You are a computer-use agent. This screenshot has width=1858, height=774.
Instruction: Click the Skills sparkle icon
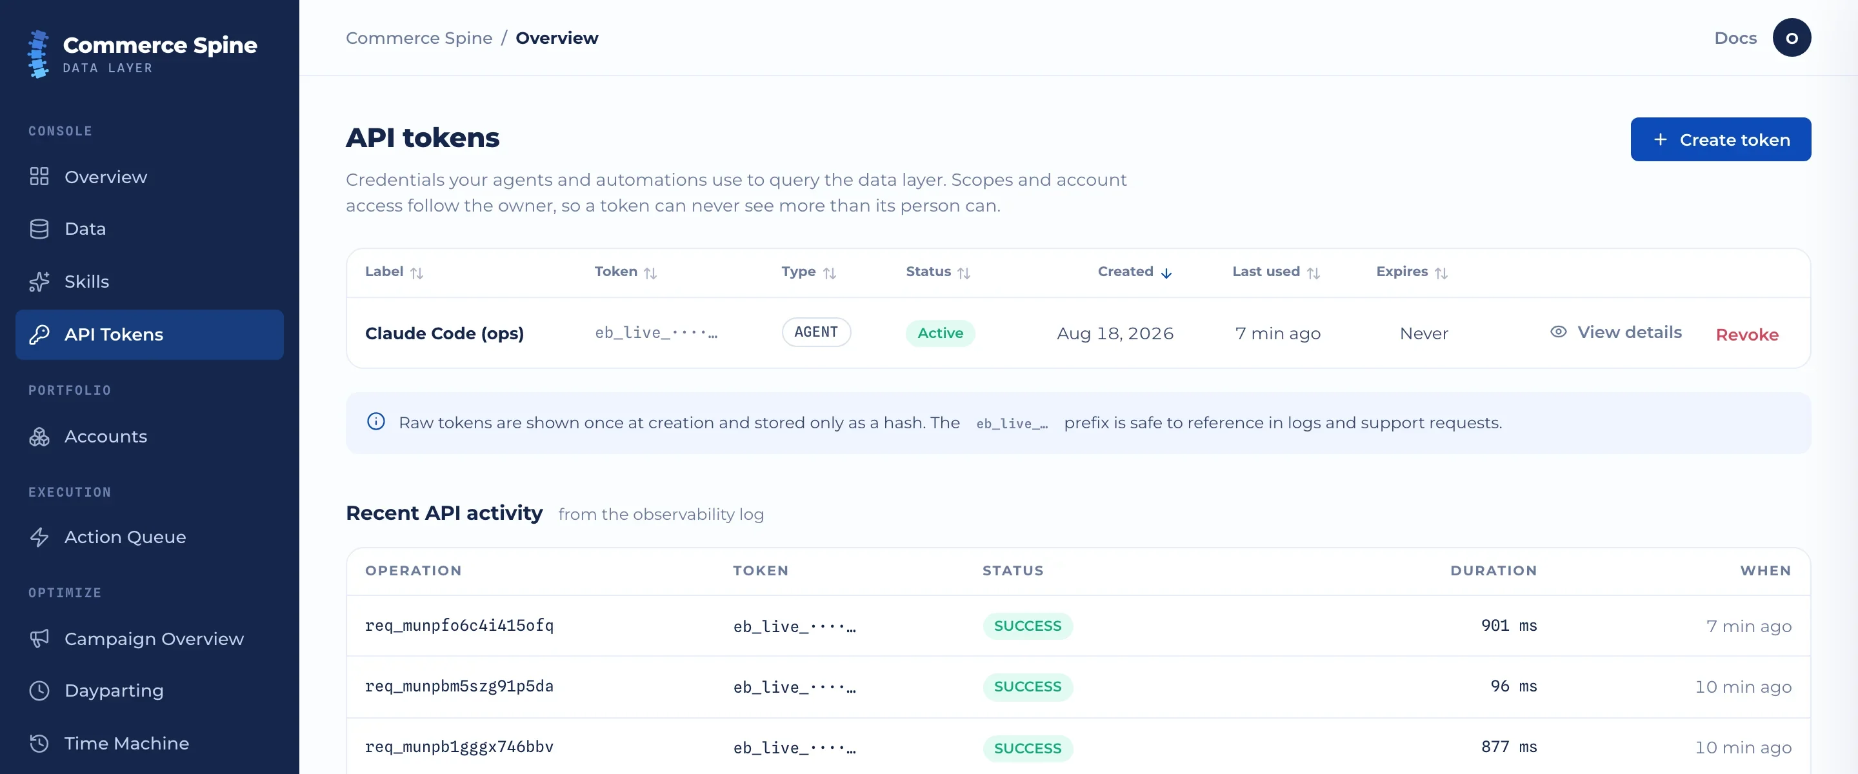pos(39,281)
